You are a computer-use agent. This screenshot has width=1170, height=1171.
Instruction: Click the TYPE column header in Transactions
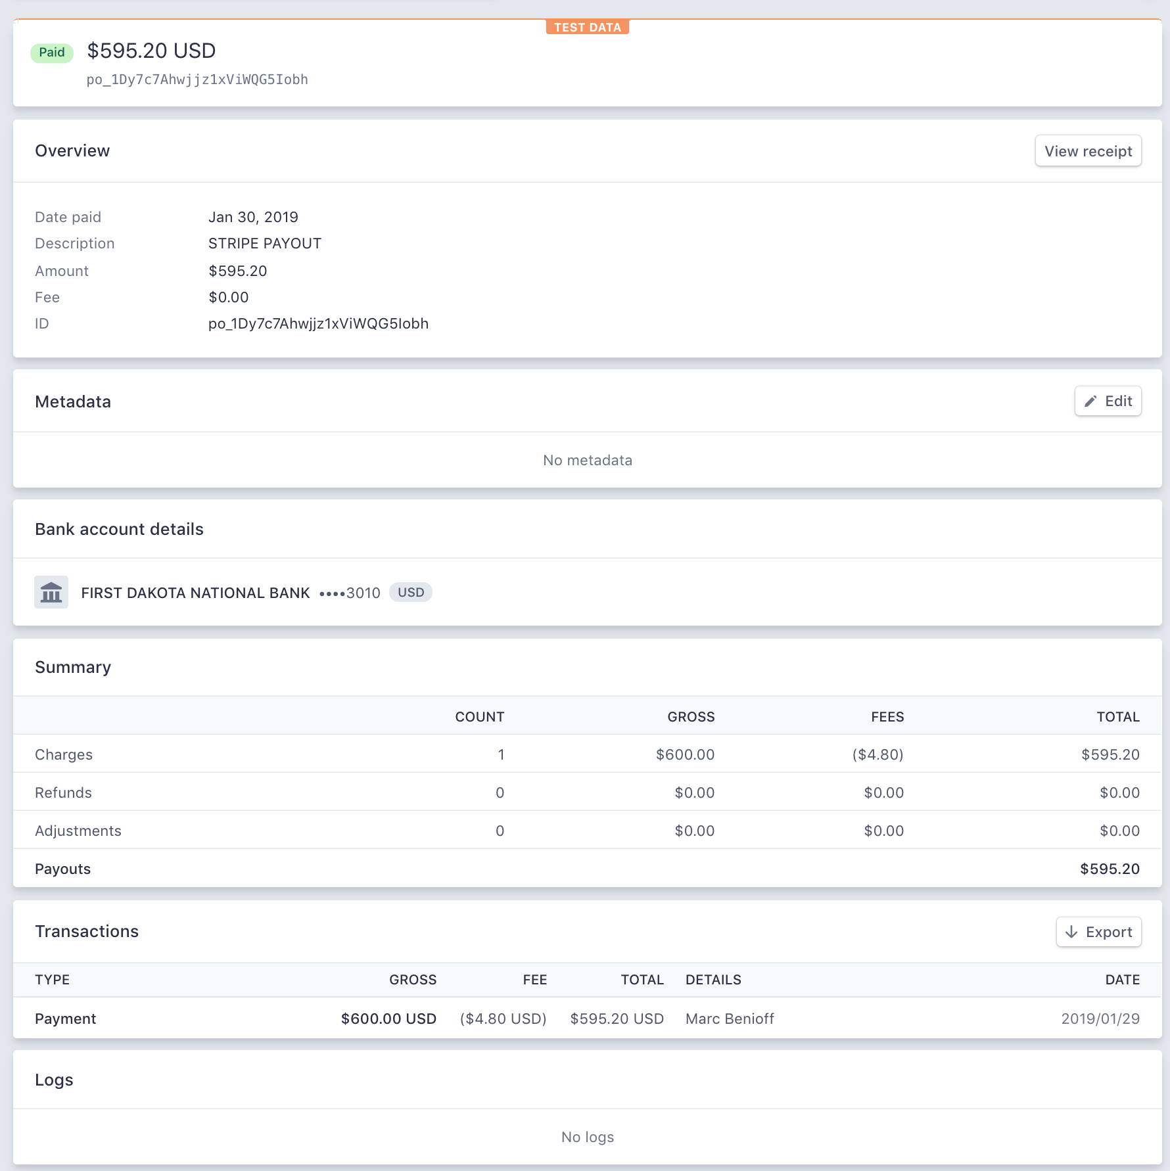[x=52, y=980]
